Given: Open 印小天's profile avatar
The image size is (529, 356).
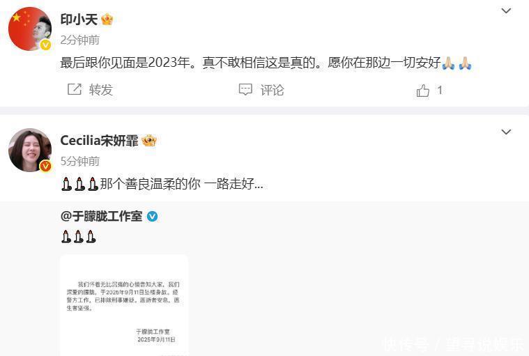Looking at the screenshot, I should [30, 29].
